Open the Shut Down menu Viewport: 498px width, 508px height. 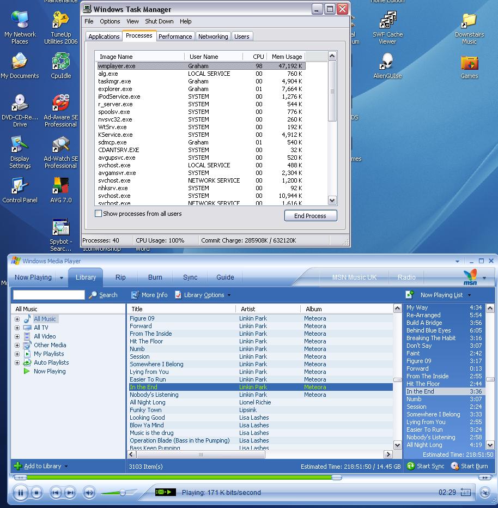tap(159, 21)
